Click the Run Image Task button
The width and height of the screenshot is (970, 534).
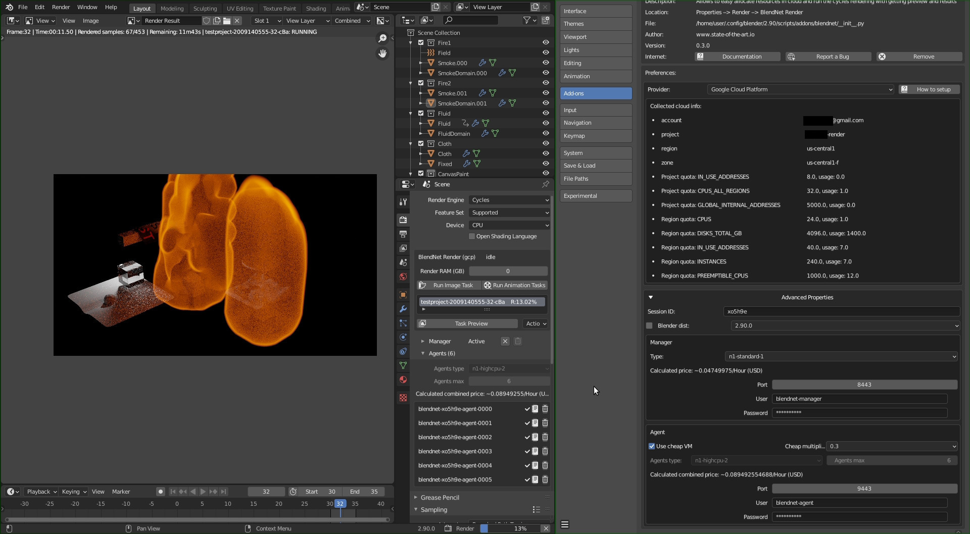point(448,285)
